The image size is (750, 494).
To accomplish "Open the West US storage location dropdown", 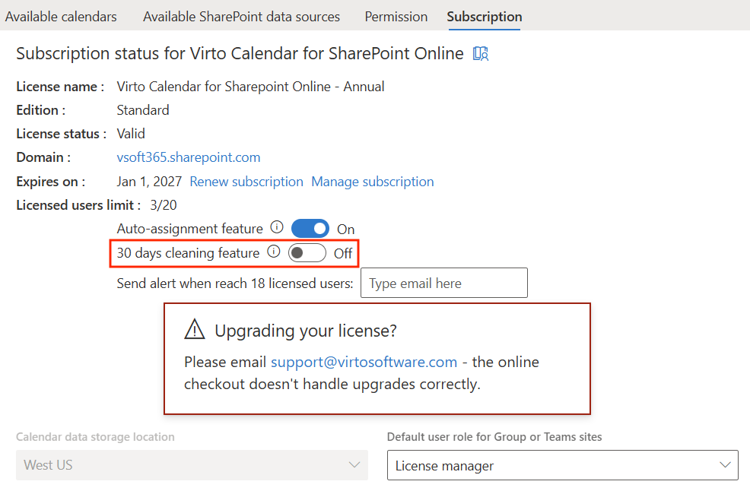I will click(192, 465).
